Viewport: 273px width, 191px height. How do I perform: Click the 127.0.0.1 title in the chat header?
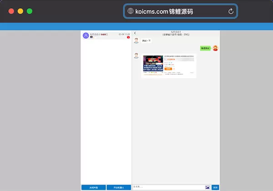(176, 32)
